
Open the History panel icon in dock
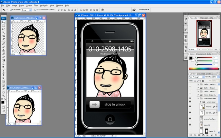coord(186,19)
